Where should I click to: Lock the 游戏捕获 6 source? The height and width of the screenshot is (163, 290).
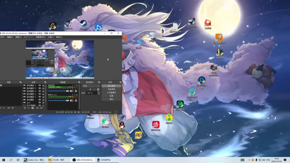pos(43,85)
